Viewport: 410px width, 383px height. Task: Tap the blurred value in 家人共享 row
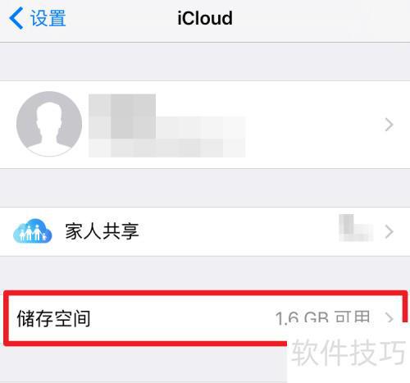pyautogui.click(x=356, y=228)
